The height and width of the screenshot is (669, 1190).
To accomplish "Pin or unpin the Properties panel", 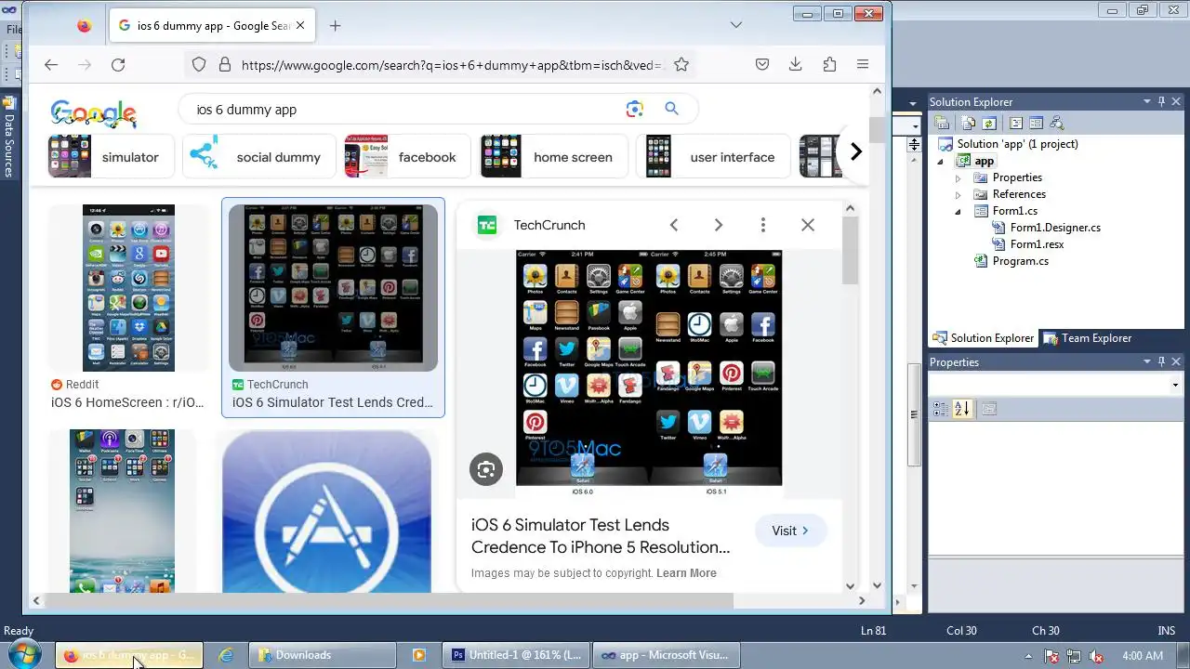I will tap(1161, 362).
